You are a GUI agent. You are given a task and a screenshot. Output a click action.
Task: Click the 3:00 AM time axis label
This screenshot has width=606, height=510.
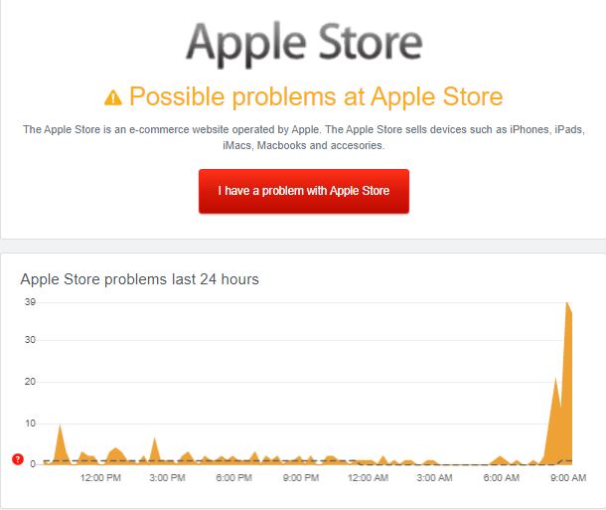tap(434, 478)
